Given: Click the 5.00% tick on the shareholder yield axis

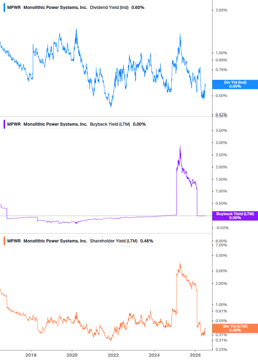Looking at the screenshot, I should pyautogui.click(x=221, y=255).
